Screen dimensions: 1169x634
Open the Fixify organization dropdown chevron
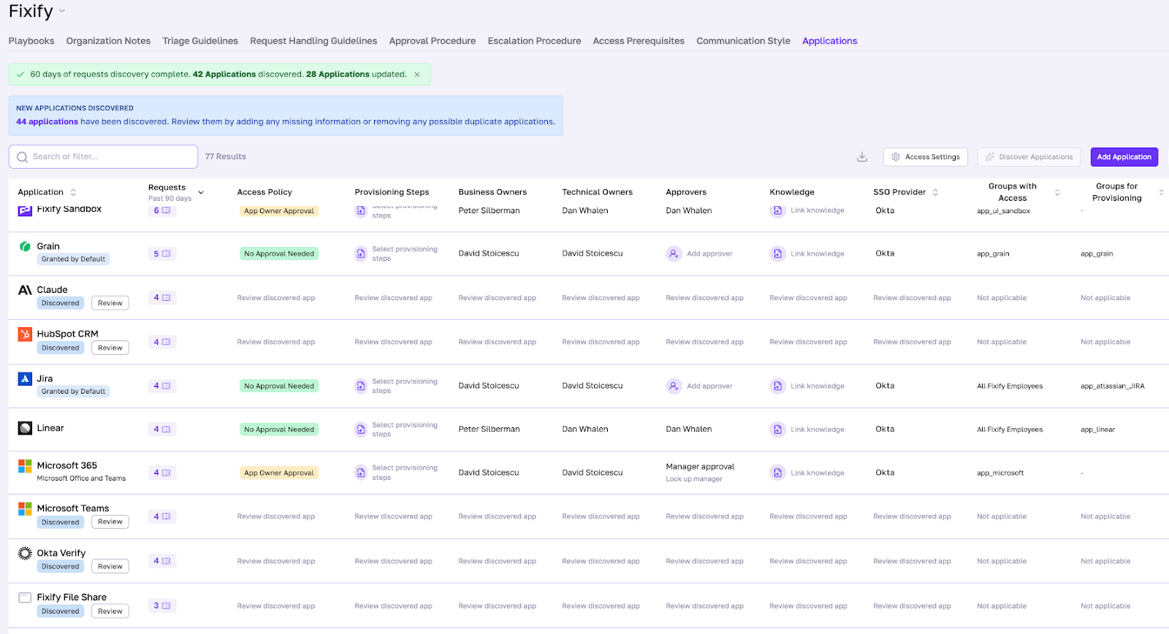pyautogui.click(x=62, y=12)
